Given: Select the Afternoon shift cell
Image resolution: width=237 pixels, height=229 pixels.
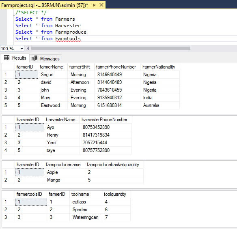Looking at the screenshot, I should click(81, 82).
